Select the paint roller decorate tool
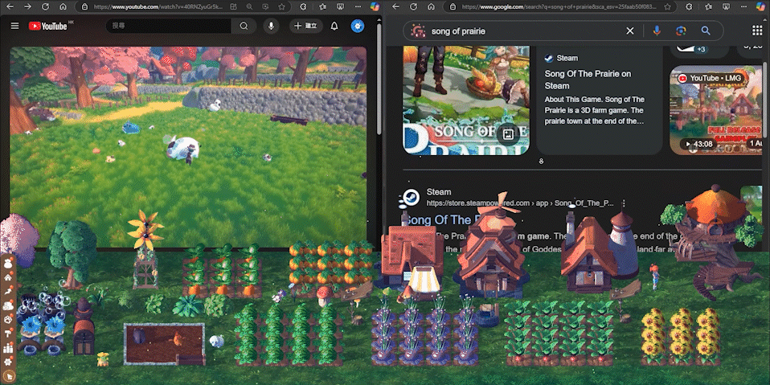This screenshot has width=770, height=385. (x=8, y=334)
